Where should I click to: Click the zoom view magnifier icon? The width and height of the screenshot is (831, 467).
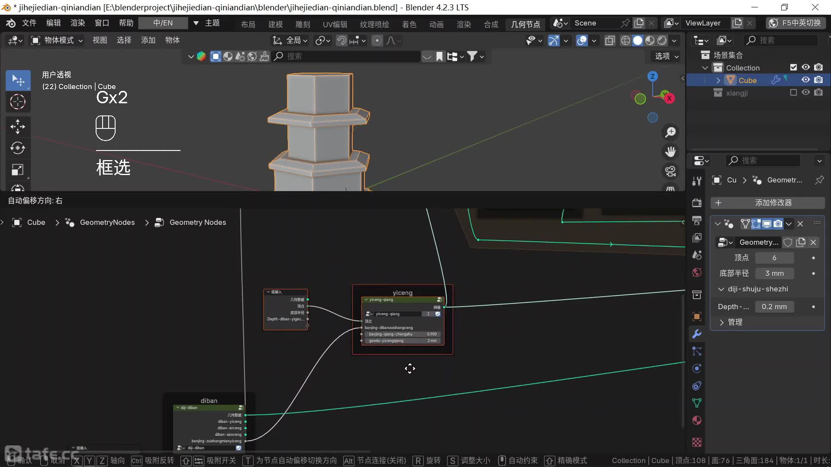[x=670, y=132]
